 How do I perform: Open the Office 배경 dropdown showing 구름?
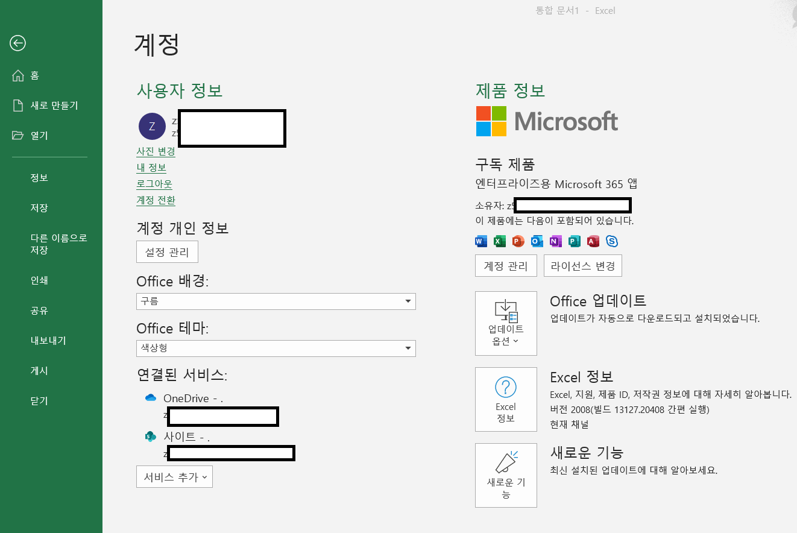[276, 301]
